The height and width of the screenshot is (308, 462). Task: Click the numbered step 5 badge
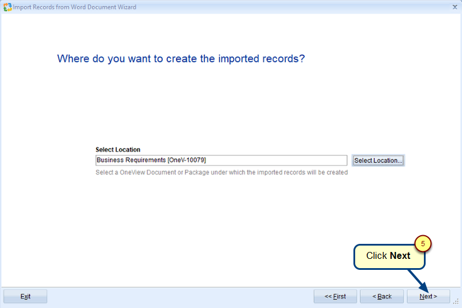coord(423,244)
